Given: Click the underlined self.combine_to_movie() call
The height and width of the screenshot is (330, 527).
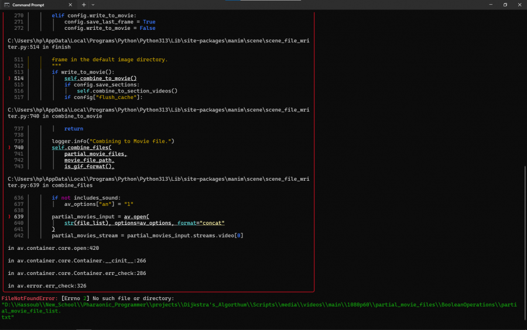Looking at the screenshot, I should click(x=100, y=78).
